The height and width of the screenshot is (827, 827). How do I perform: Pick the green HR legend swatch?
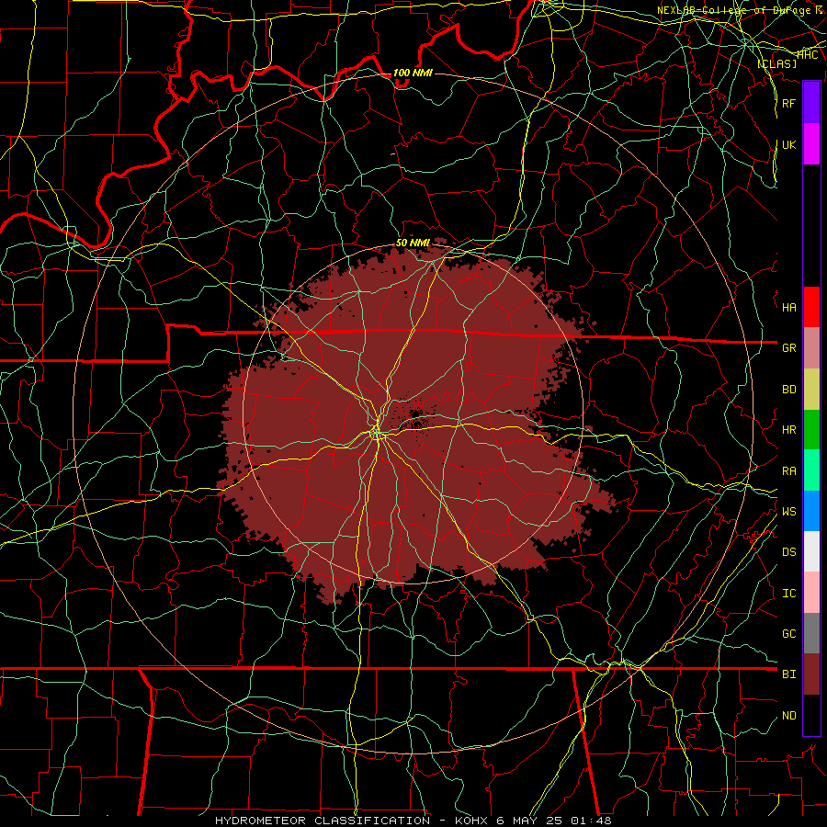click(x=811, y=430)
